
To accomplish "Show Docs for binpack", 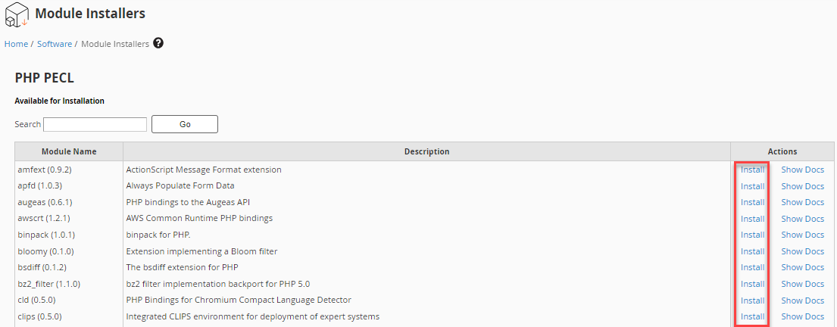I will point(802,235).
